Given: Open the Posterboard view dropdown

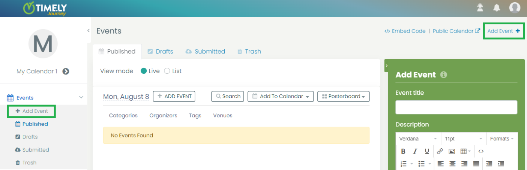Looking at the screenshot, I should [343, 96].
